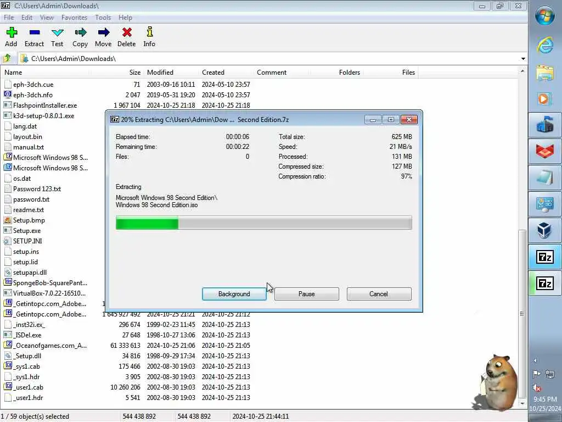Select the os.dat file
Image resolution: width=562 pixels, height=422 pixels.
22,179
